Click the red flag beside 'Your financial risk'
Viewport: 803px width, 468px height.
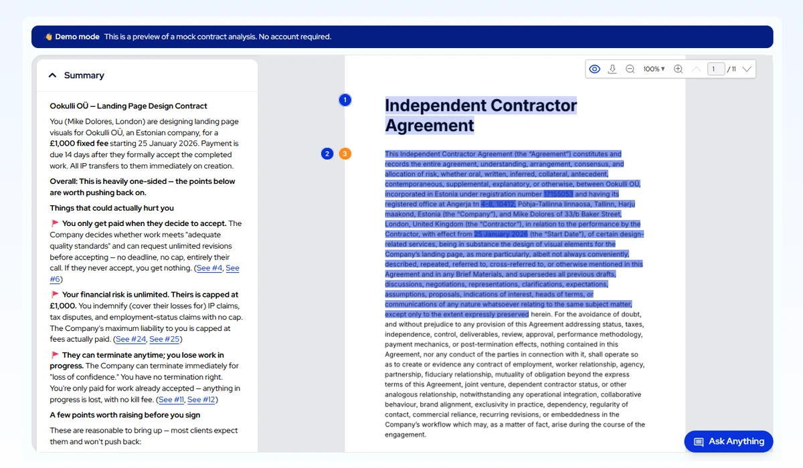(x=55, y=295)
